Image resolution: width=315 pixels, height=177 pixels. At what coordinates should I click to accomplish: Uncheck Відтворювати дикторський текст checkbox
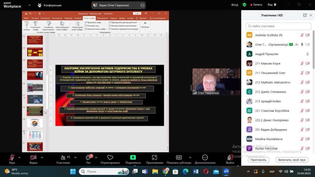pyautogui.click(x=110, y=22)
